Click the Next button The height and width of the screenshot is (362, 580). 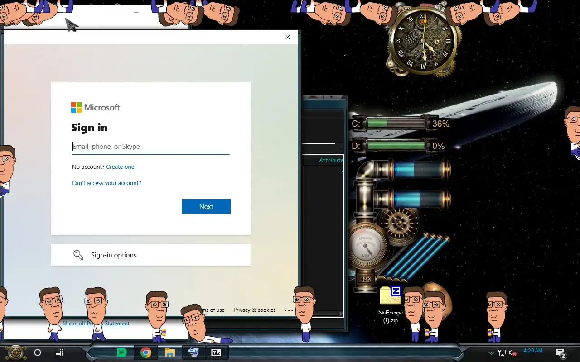[x=206, y=206]
